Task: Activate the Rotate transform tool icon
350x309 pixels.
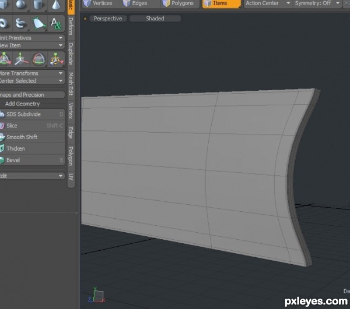Action: (x=38, y=59)
